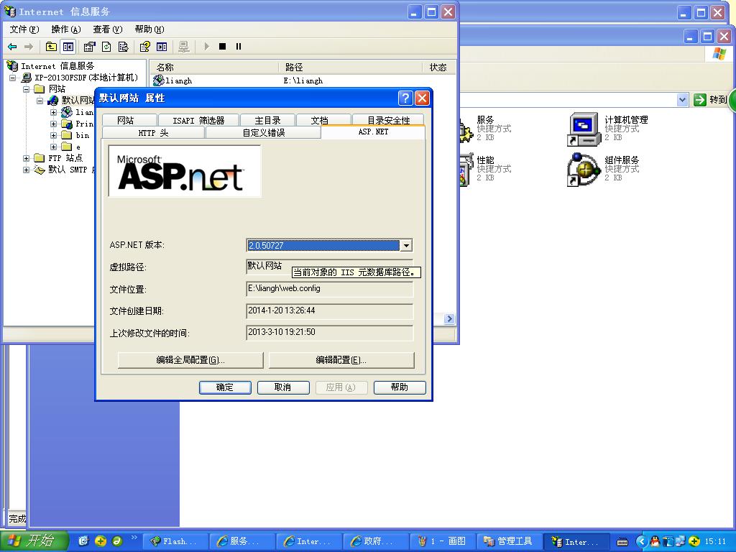Click the 上次修改文件的时间 field

point(329,332)
